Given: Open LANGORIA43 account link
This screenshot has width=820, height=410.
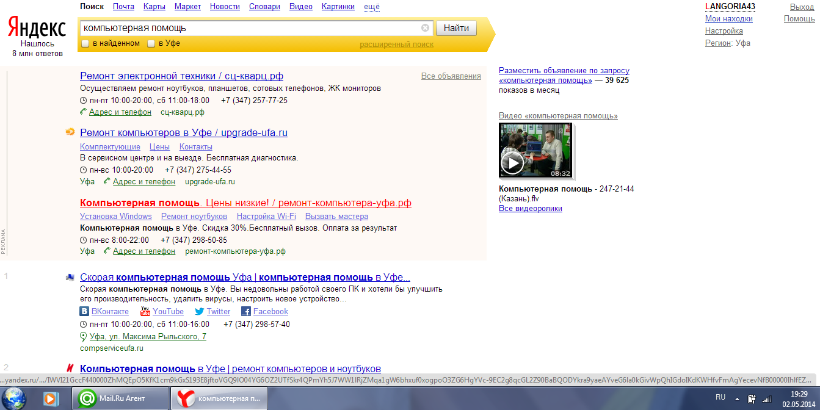Looking at the screenshot, I should click(x=730, y=7).
